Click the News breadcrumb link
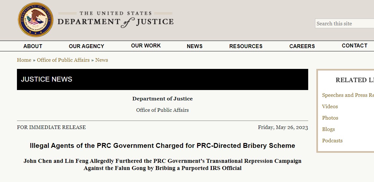Screen dimensions: 374x182 (x=102, y=60)
